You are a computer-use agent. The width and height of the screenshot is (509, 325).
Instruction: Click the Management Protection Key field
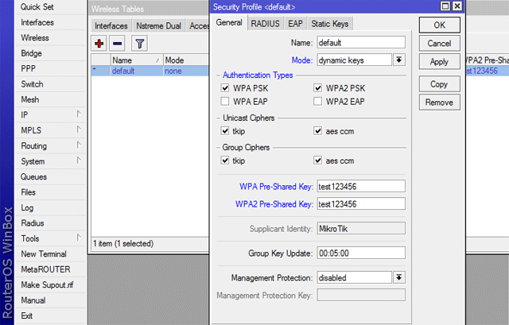[x=361, y=295]
